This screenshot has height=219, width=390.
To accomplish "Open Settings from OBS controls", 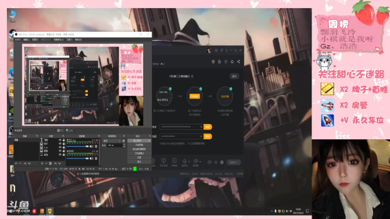I will click(139, 158).
